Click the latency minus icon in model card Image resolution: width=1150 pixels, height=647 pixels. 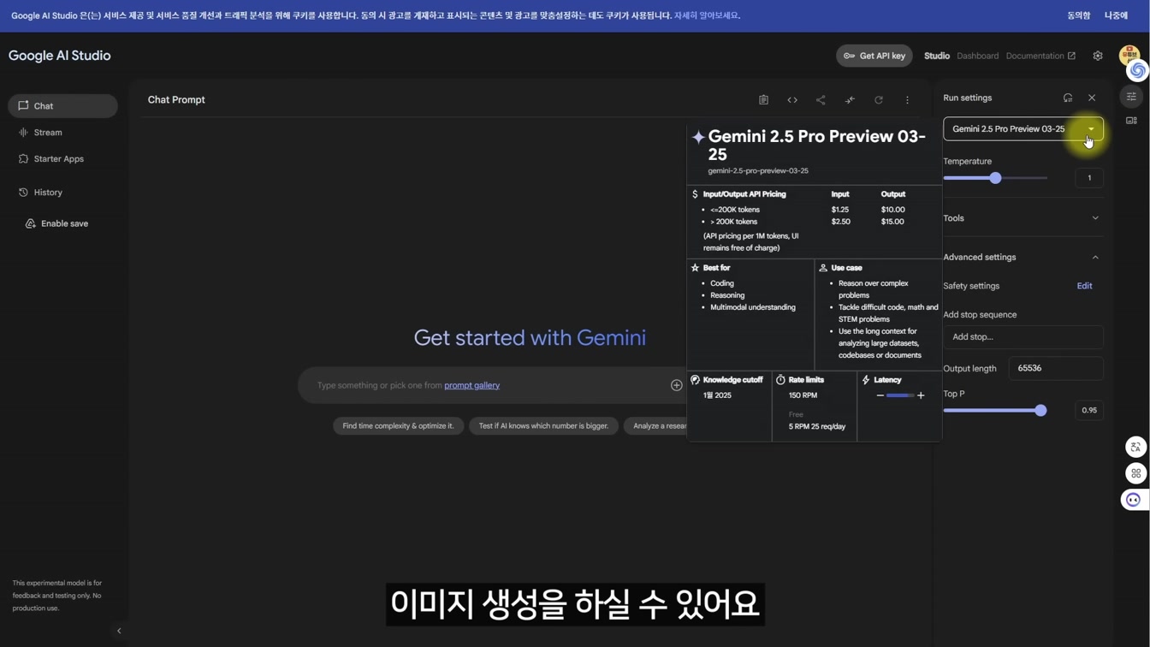click(x=880, y=395)
